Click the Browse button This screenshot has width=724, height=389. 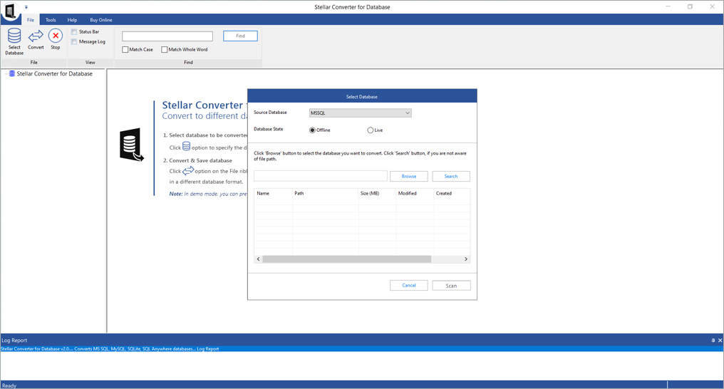(408, 176)
